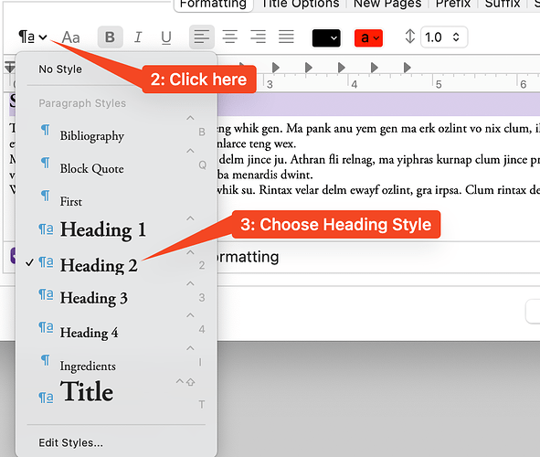Click the line spacing arrows icon

click(410, 37)
